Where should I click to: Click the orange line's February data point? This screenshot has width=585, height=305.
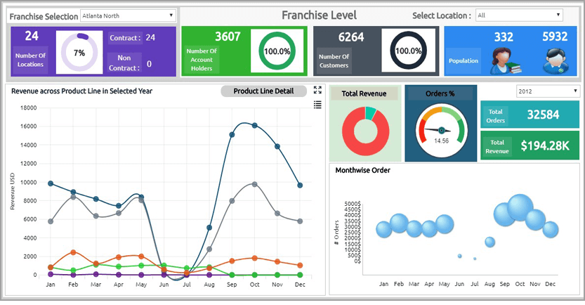[x=73, y=252]
